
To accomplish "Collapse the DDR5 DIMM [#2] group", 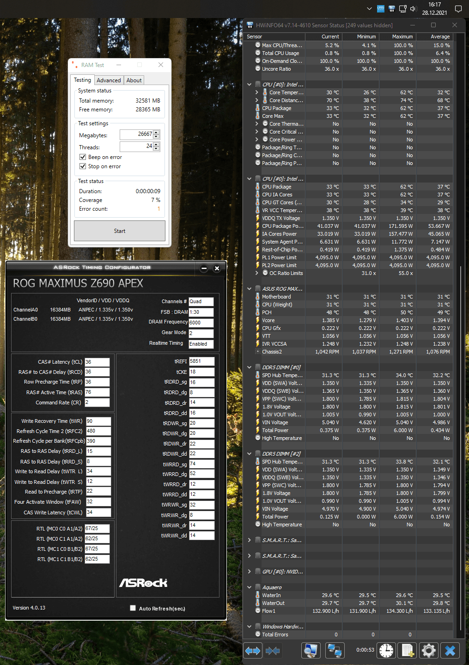I will pyautogui.click(x=250, y=454).
